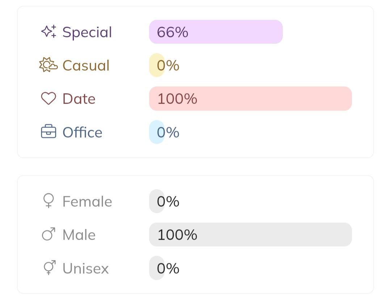Click the gray 100% Male bar

pyautogui.click(x=250, y=234)
